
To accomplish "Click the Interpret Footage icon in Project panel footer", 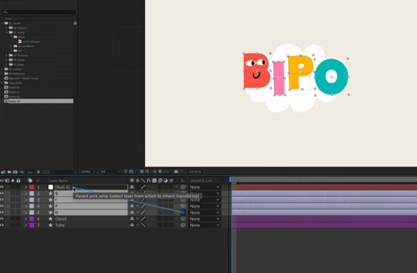I will point(3,172).
